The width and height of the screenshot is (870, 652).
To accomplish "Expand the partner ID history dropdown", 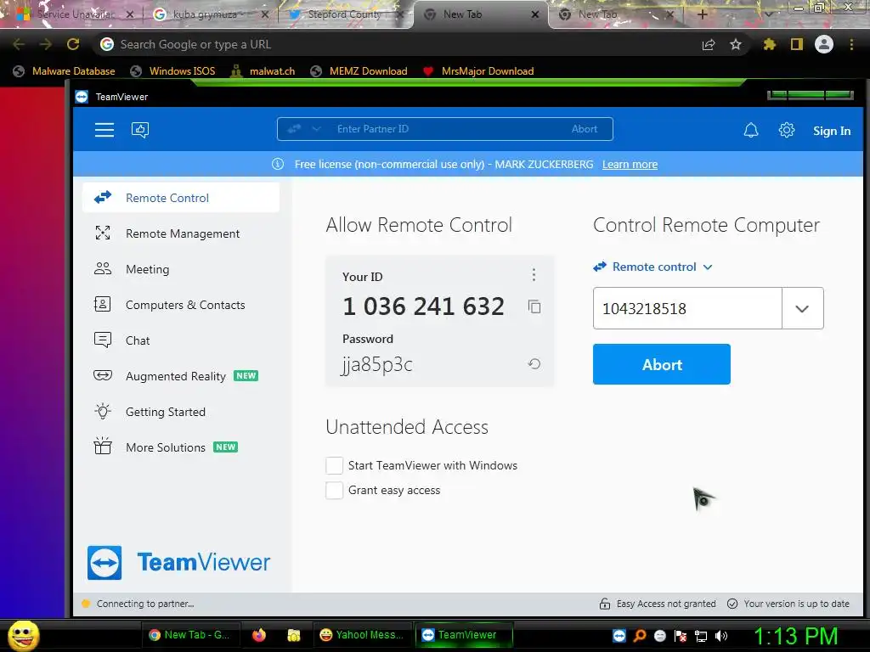I will click(802, 308).
